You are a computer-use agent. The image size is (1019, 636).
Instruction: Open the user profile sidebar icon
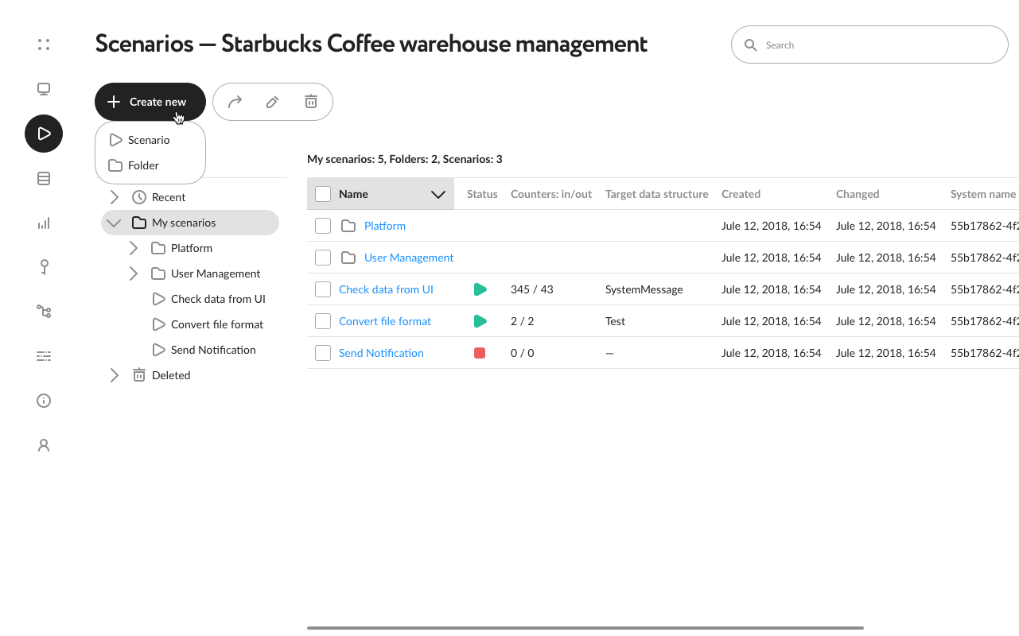pos(44,445)
